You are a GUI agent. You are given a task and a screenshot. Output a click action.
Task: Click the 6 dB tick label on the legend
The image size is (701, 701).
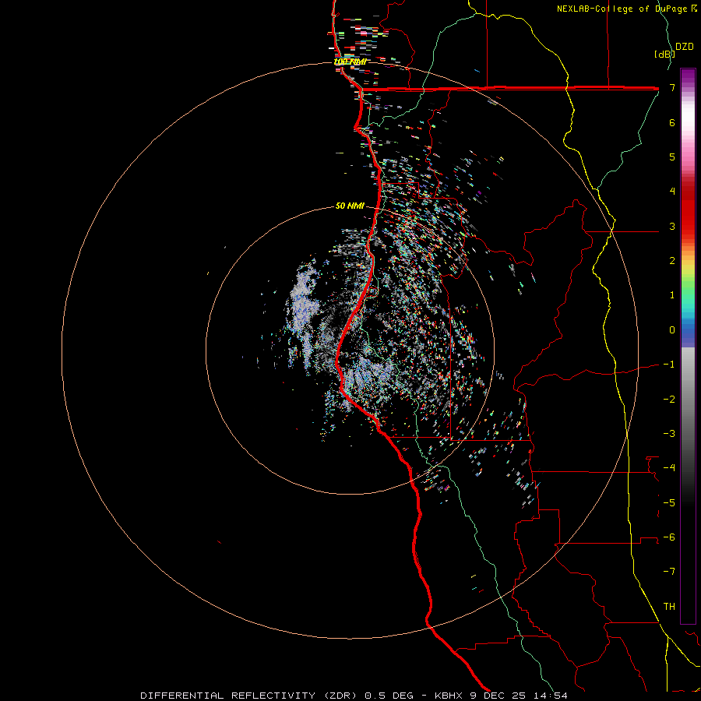pyautogui.click(x=672, y=122)
